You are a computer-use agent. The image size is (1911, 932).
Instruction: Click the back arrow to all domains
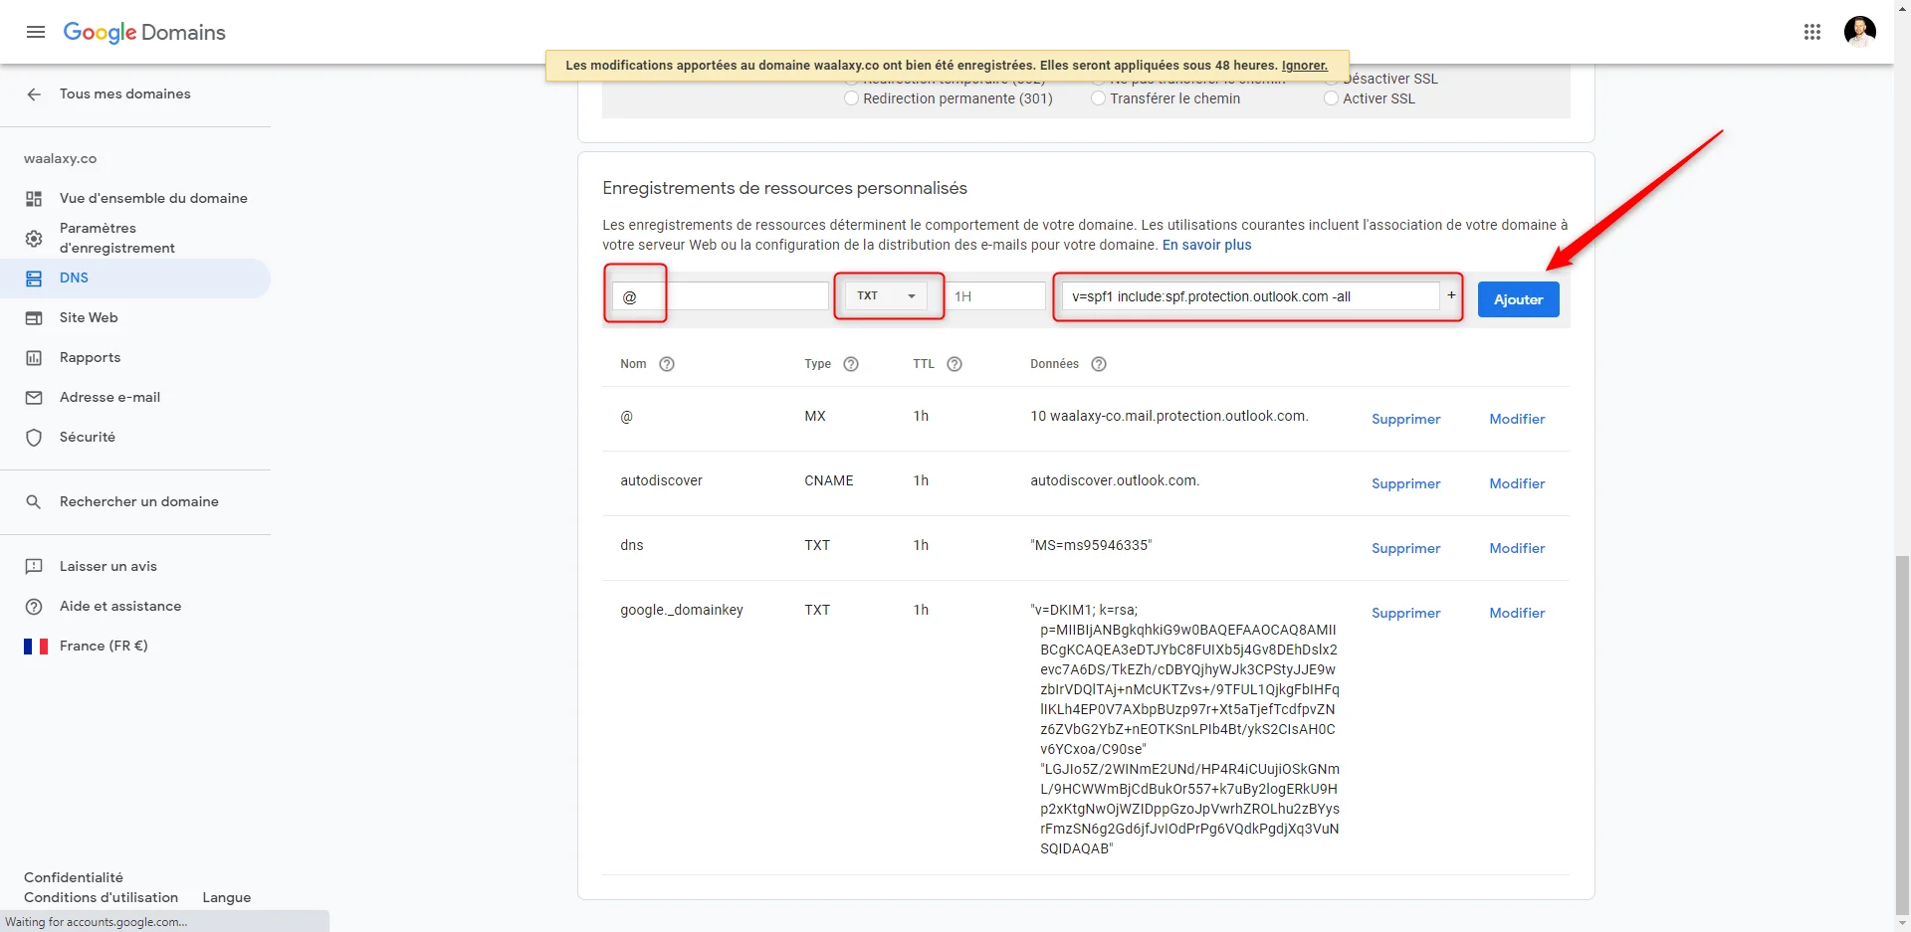(34, 93)
